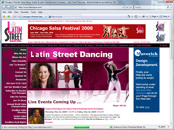Stop loading with the red X icon
The height and width of the screenshot is (130, 174).
coord(131,7)
